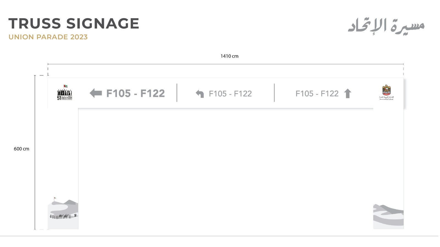Viewport: 440px width, 247px height.
Task: Click the curved turn-left arrow icon
Action: [200, 94]
